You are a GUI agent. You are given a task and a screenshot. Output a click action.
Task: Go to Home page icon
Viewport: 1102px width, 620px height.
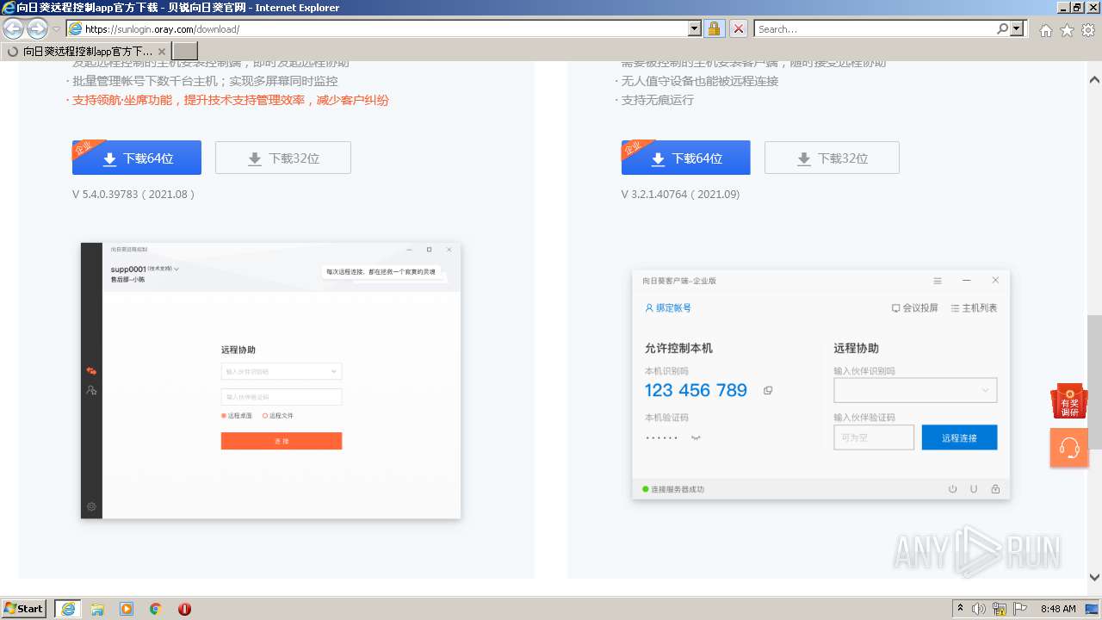[1045, 30]
